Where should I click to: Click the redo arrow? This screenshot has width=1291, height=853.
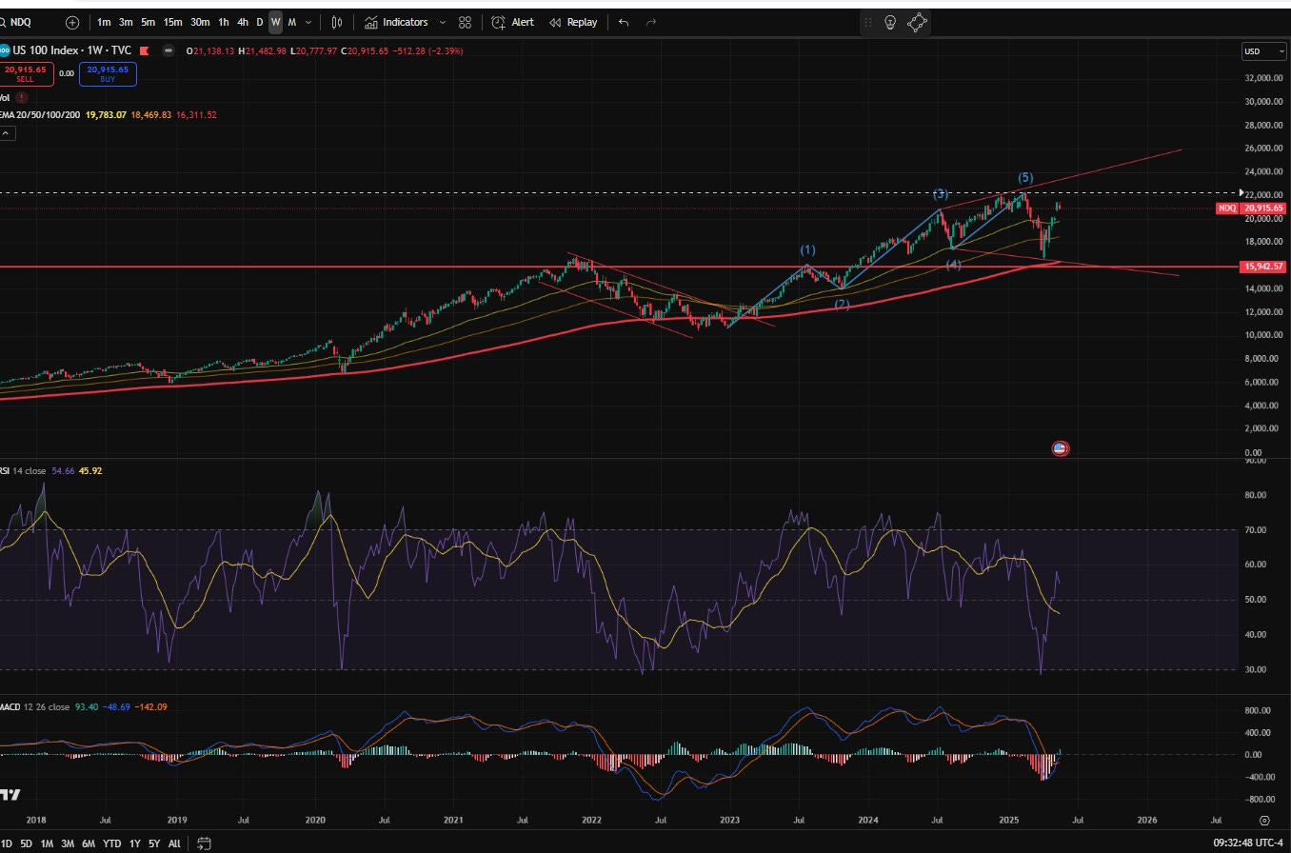pyautogui.click(x=651, y=22)
